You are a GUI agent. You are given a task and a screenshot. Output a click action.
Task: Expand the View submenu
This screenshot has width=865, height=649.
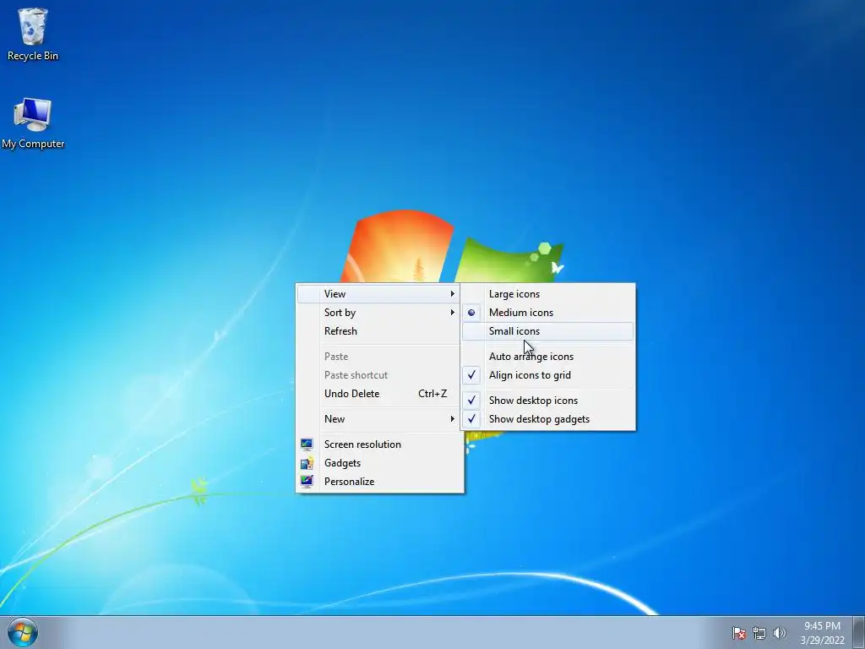pyautogui.click(x=379, y=294)
